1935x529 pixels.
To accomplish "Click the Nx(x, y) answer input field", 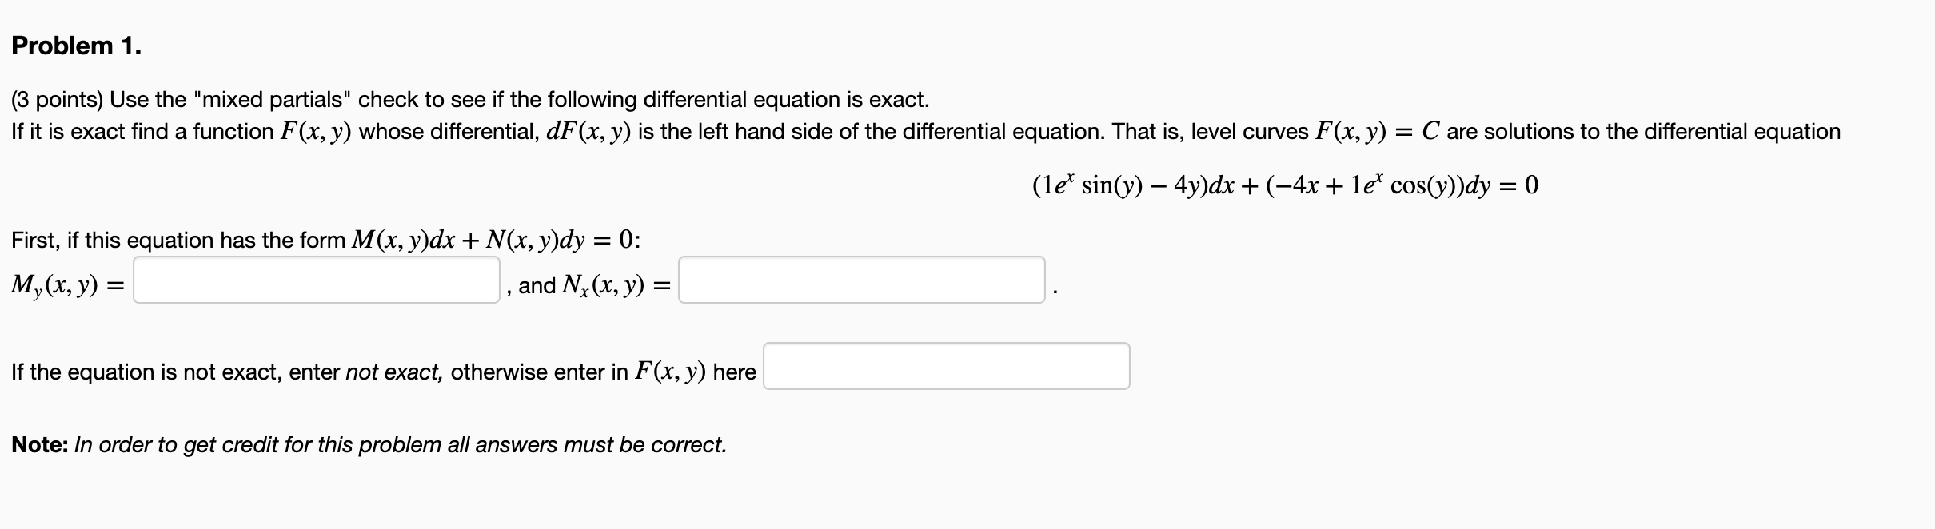I will pyautogui.click(x=860, y=284).
